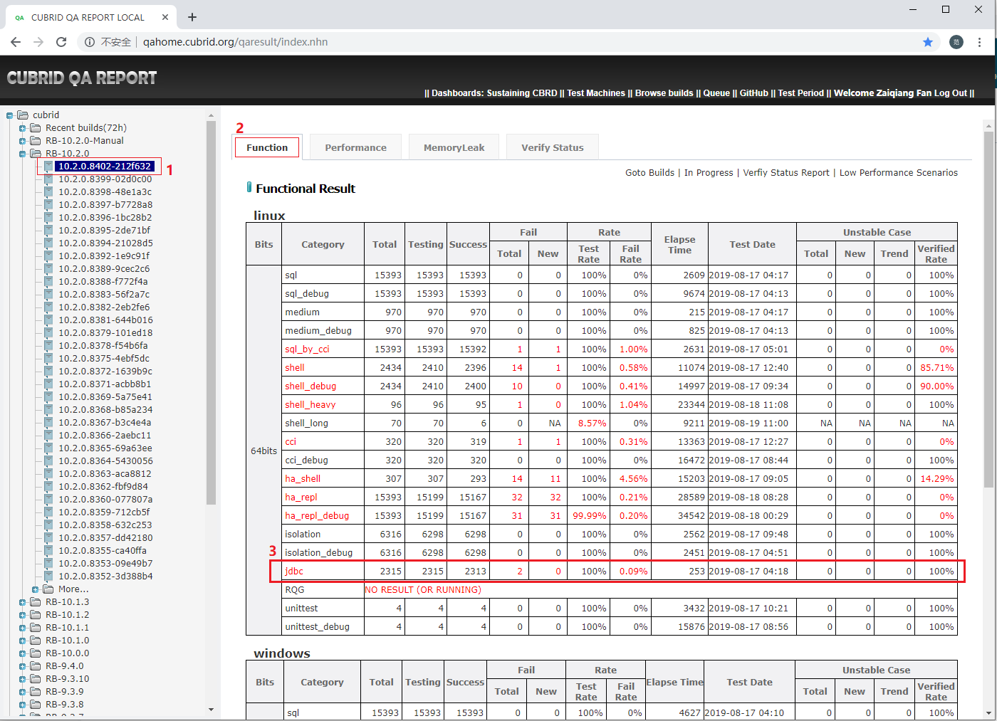Open the GitHub link
The height and width of the screenshot is (721, 997).
(753, 93)
